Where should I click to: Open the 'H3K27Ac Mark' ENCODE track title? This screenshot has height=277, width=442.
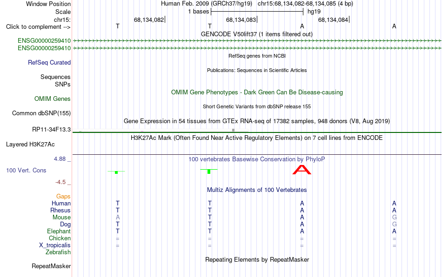tap(257, 138)
